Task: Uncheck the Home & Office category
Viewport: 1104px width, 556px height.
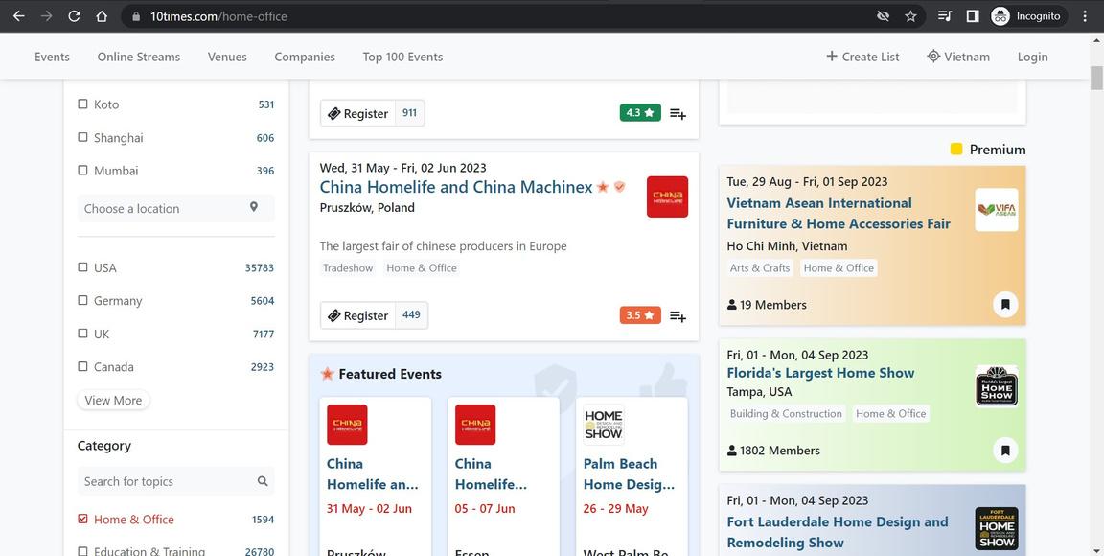Action: pyautogui.click(x=83, y=519)
